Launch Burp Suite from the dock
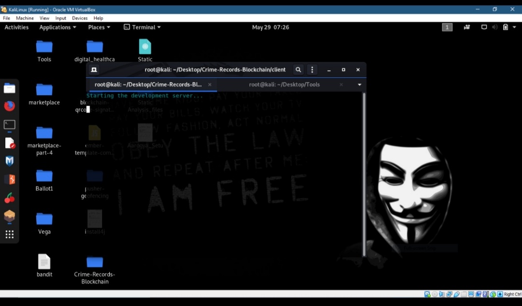This screenshot has height=306, width=522. pyautogui.click(x=10, y=179)
